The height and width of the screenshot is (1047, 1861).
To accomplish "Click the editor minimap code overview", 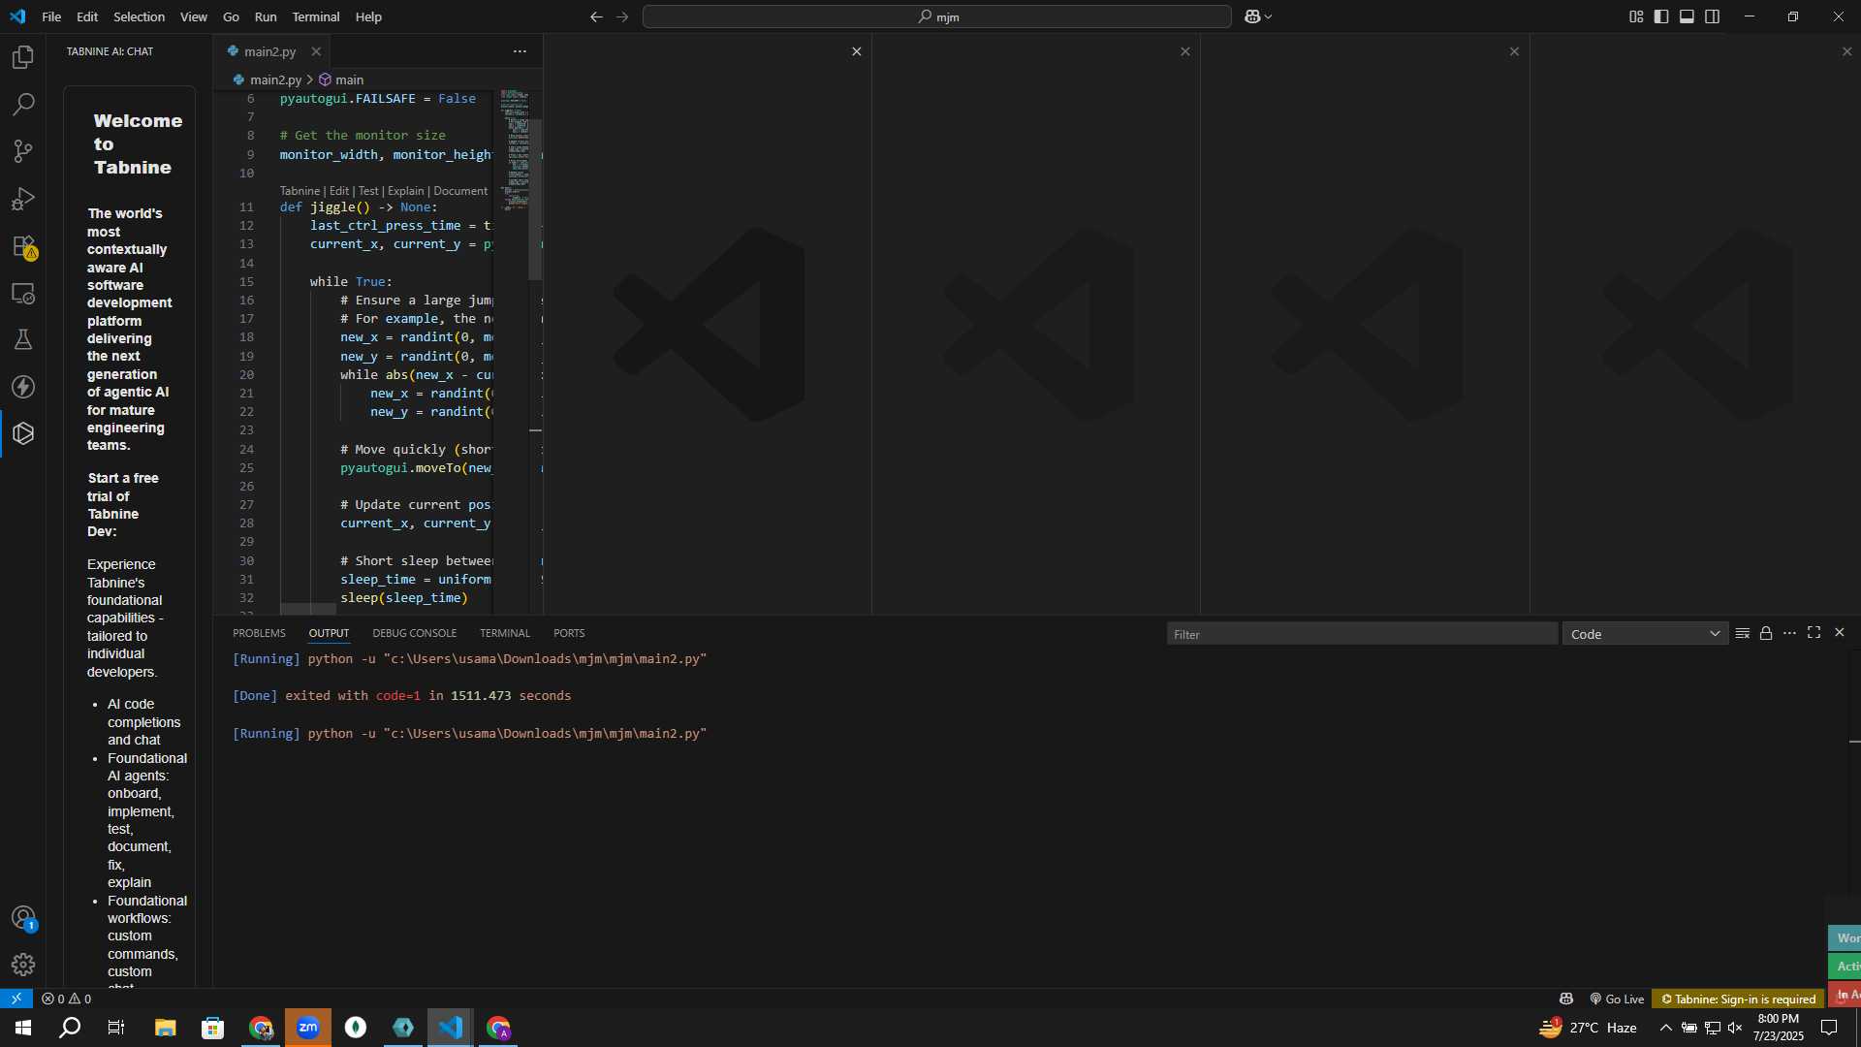I will (516, 150).
